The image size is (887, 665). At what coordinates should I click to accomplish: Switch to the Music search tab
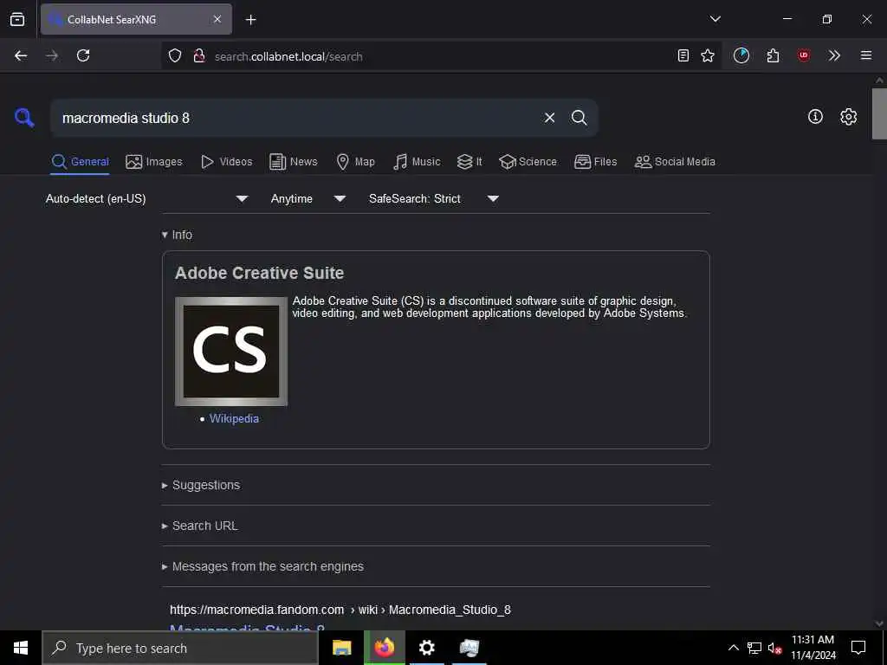(417, 162)
